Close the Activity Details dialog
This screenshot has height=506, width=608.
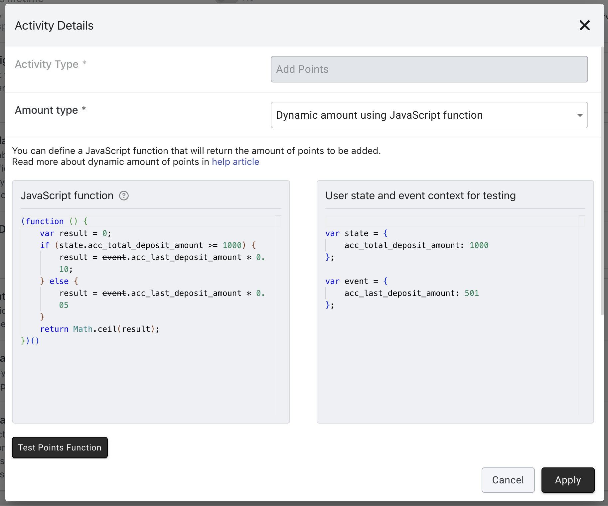[x=584, y=25]
